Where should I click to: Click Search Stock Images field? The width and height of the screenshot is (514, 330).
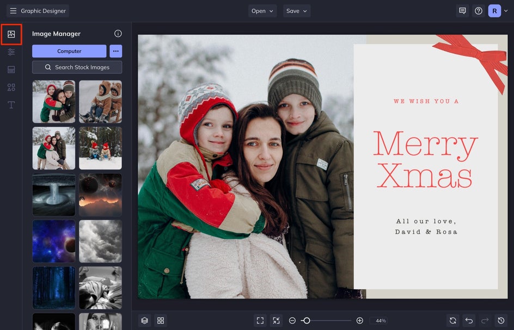[77, 67]
